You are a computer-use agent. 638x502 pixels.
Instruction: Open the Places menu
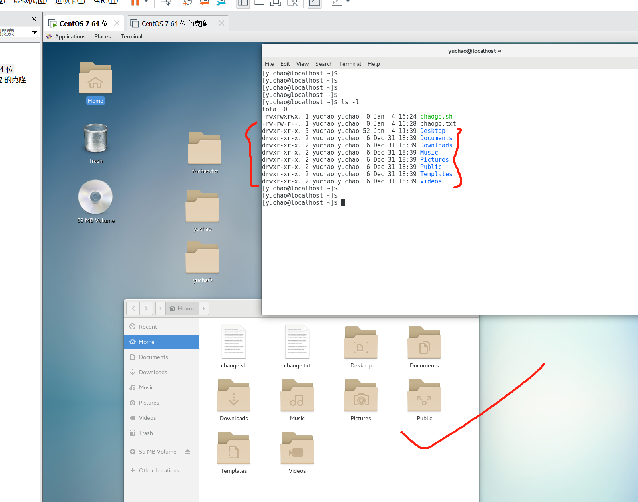103,36
